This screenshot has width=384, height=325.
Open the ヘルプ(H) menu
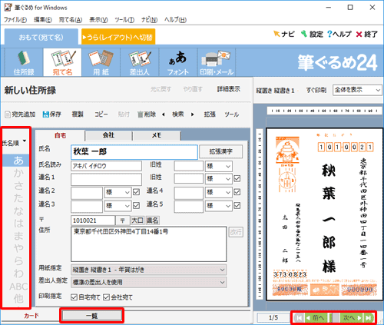pos(175,20)
